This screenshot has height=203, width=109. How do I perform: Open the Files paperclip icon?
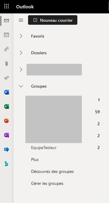tap(7, 63)
